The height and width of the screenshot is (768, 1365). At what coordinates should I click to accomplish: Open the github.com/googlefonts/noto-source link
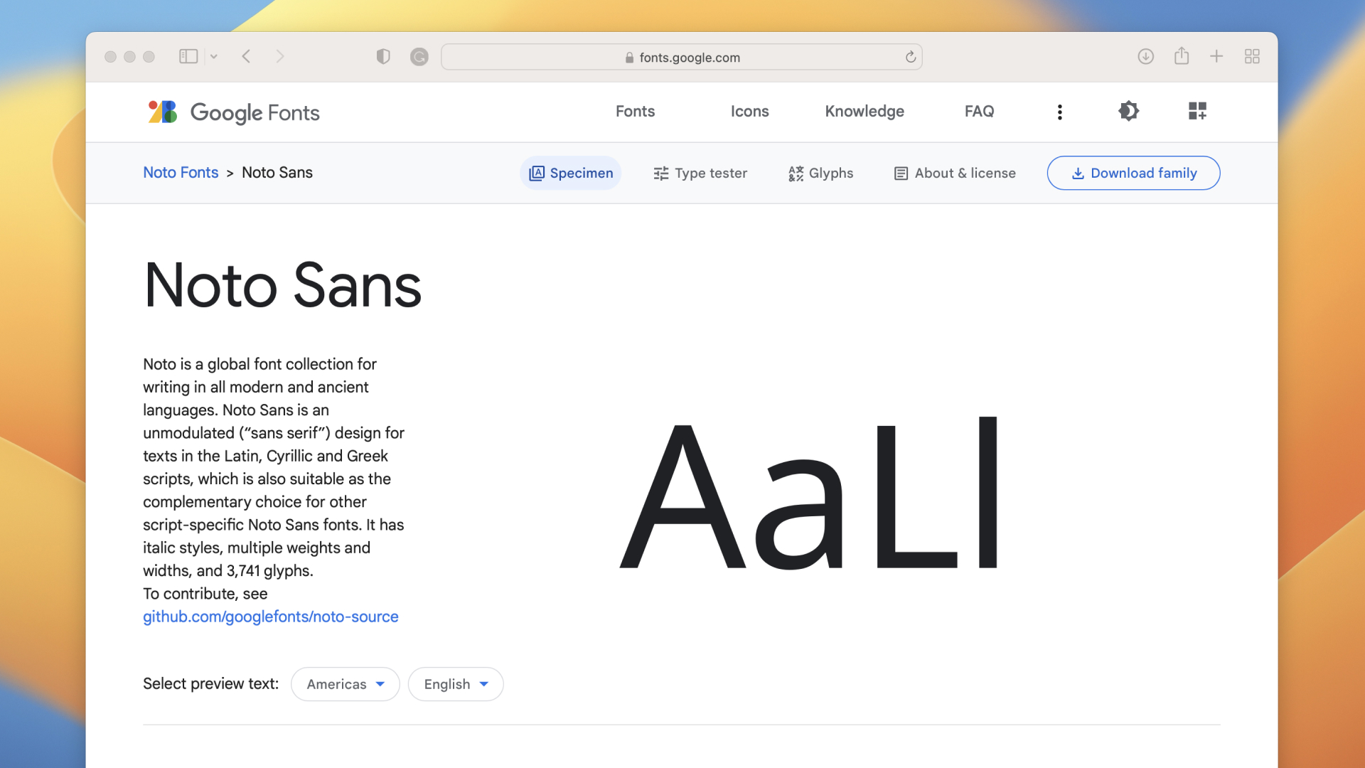[x=270, y=617]
